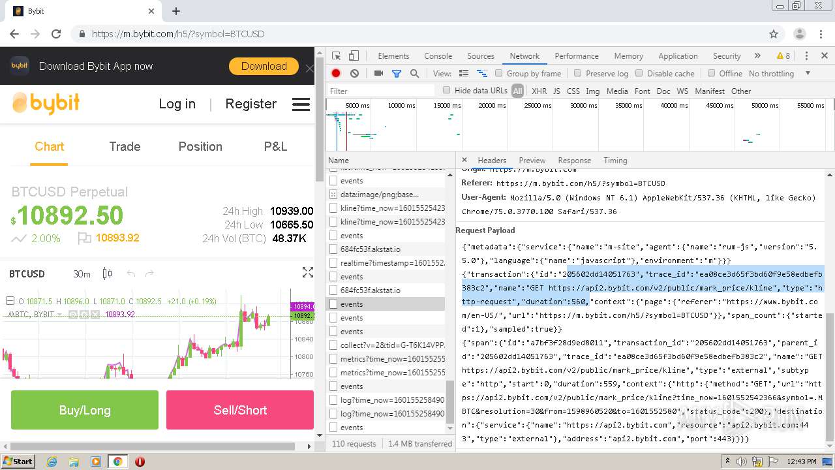Viewport: 835px width, 470px height.
Task: Click the red record network log button
Action: 336,74
